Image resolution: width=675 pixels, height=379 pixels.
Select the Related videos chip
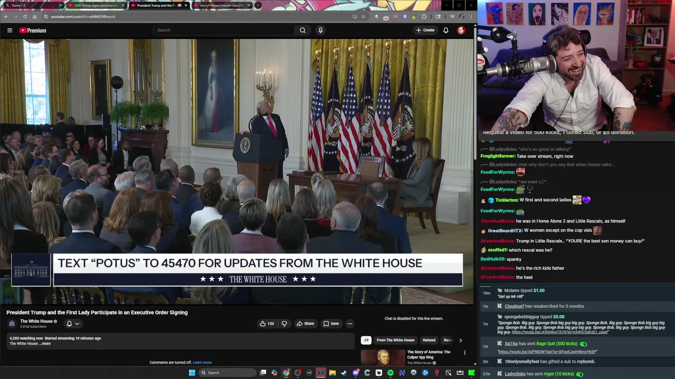(429, 340)
